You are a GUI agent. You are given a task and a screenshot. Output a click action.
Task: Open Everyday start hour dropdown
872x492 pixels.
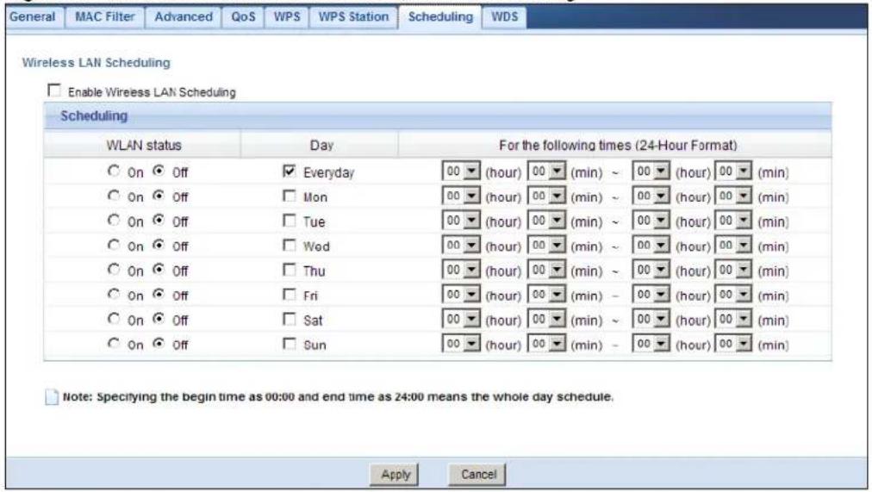[x=461, y=171]
